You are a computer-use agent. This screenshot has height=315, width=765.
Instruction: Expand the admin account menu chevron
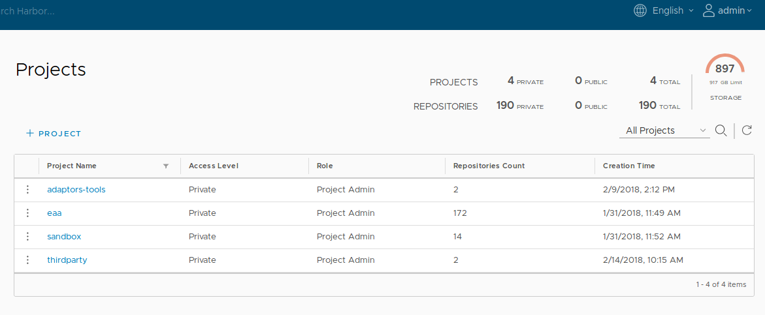pos(749,11)
